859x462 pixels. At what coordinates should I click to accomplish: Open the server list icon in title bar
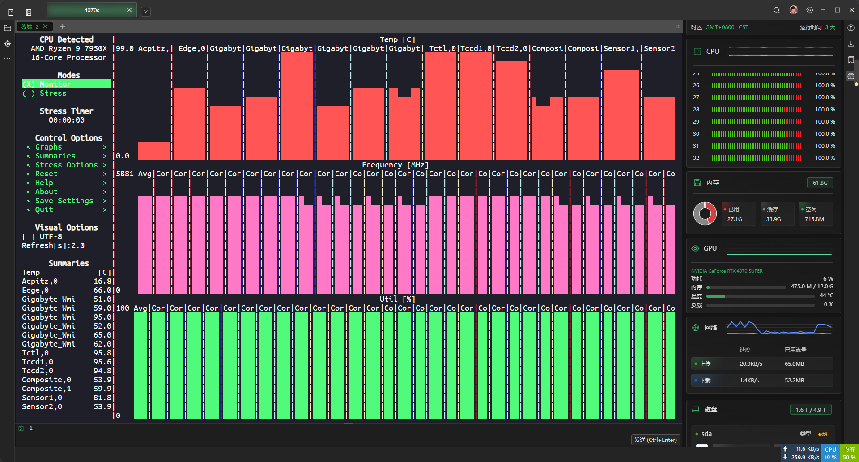tap(29, 12)
